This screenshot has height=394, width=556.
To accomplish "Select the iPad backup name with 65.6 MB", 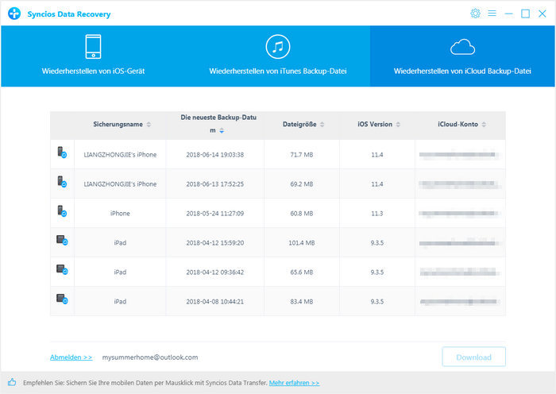I will coord(120,272).
